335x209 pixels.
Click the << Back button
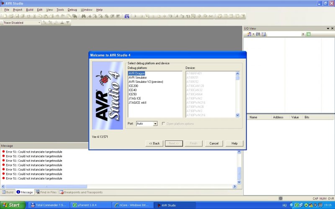click(x=154, y=143)
